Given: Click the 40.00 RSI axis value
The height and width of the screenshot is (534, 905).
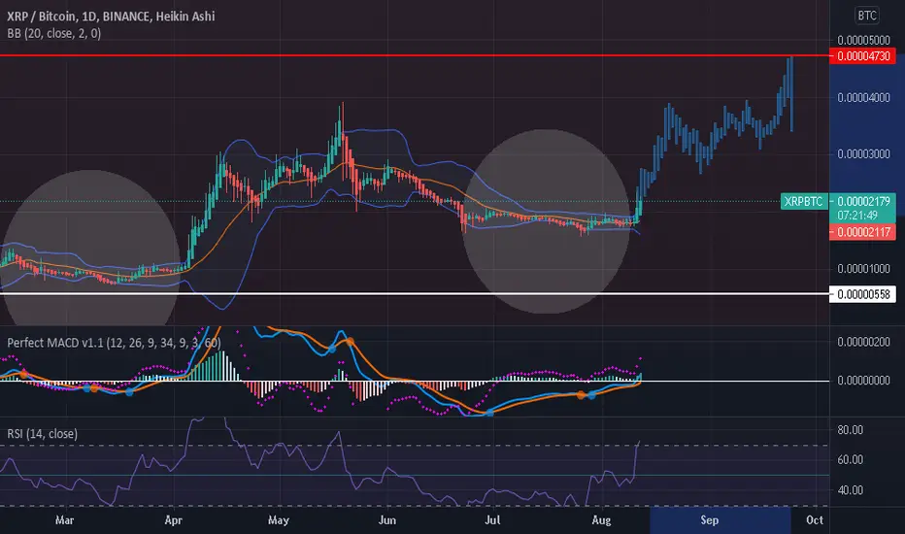Looking at the screenshot, I should (x=851, y=490).
